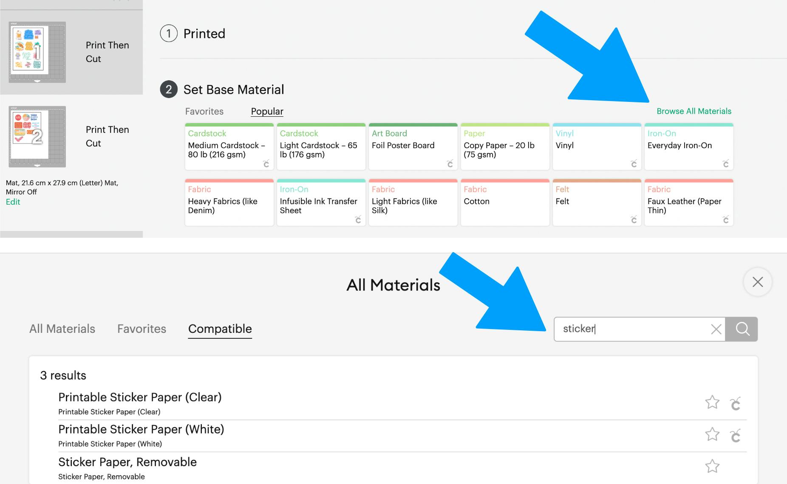Select Printable Sticker Paper (White) result
The image size is (787, 484).
tap(141, 430)
